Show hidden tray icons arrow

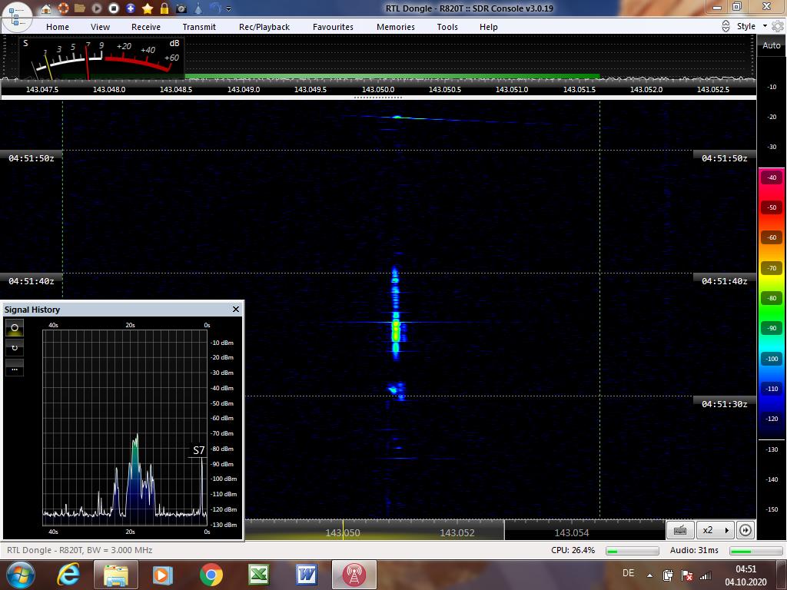[x=649, y=575]
